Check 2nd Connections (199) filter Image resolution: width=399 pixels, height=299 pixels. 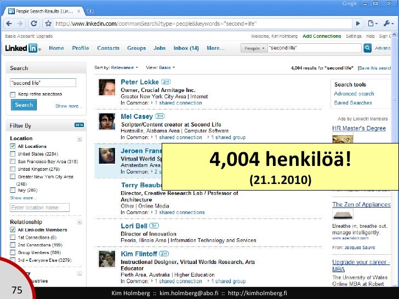pyautogui.click(x=13, y=245)
